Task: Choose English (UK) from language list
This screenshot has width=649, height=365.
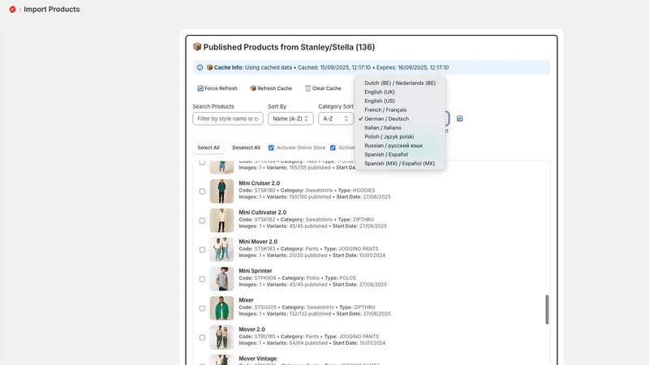Action: (x=400, y=92)
